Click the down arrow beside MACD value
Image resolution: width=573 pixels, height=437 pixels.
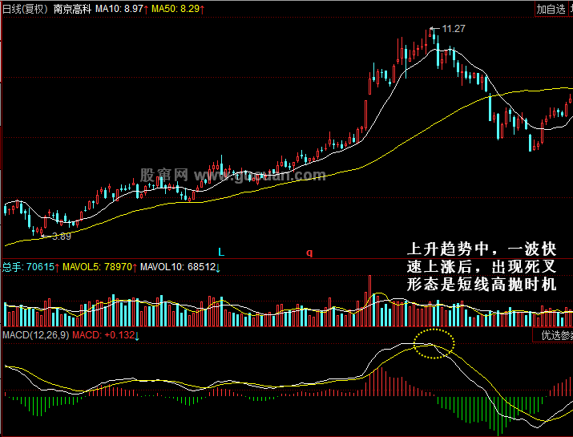pos(137,334)
